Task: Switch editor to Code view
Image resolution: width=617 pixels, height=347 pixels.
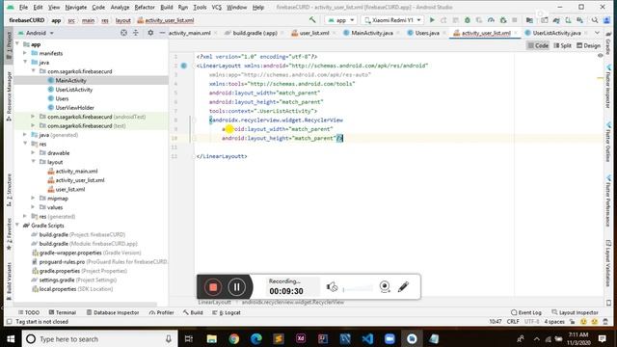Action: (538, 45)
